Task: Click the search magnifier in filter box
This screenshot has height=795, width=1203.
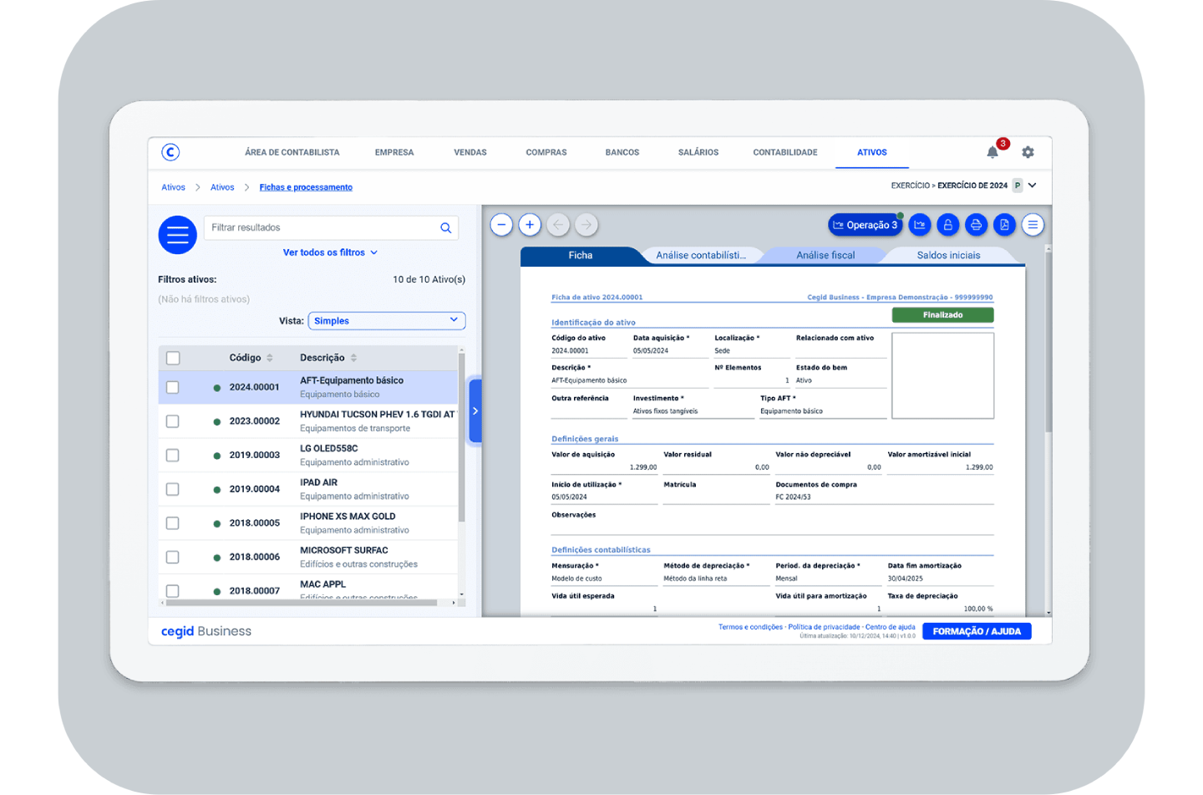Action: point(445,227)
